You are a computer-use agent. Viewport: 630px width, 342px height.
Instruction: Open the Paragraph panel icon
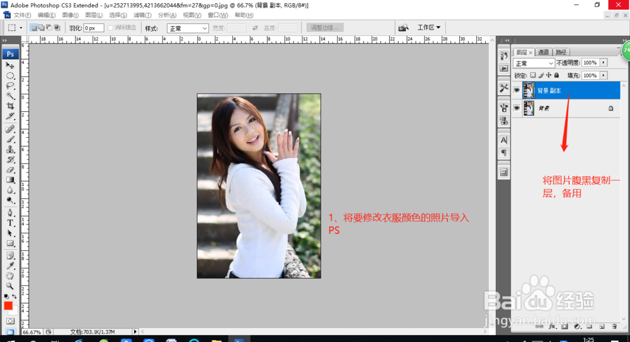[504, 153]
